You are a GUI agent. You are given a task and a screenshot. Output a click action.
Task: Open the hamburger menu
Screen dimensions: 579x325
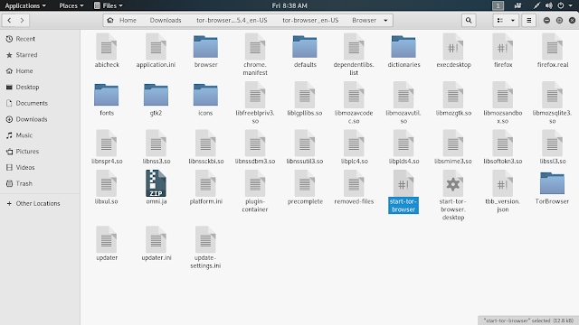point(528,20)
